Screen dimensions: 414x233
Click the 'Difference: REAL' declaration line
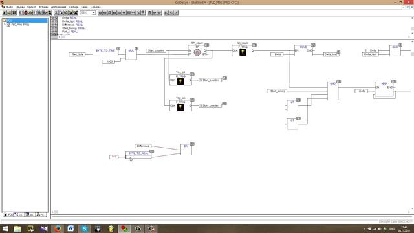coord(72,25)
